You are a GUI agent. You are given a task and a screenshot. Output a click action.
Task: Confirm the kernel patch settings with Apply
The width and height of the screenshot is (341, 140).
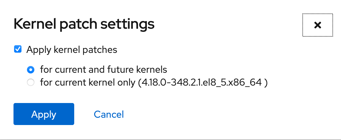44,114
